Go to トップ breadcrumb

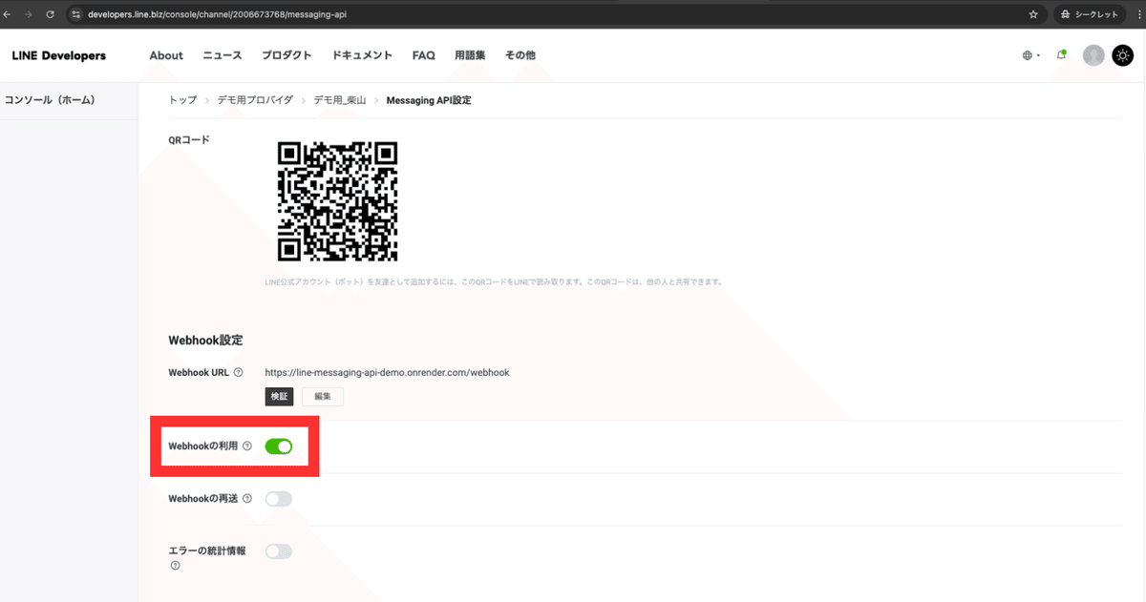tap(182, 100)
